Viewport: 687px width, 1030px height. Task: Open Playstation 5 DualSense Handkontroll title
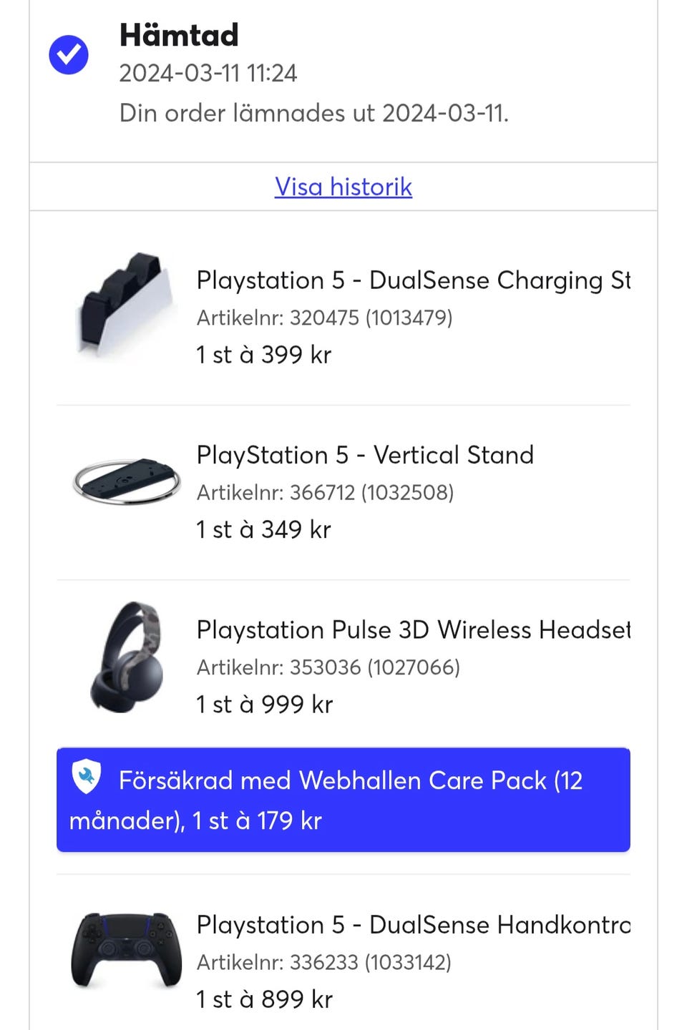coord(413,925)
